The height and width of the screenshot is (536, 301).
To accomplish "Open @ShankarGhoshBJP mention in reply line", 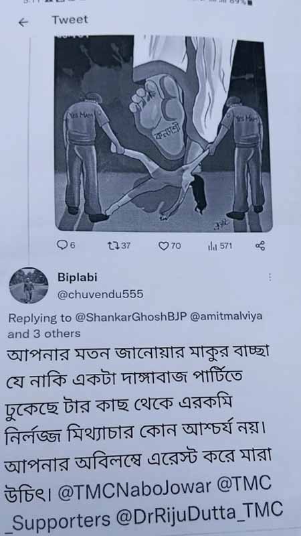I will point(130,318).
